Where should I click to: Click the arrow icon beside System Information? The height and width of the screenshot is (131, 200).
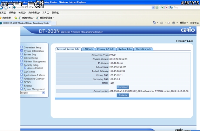pos(21,50)
